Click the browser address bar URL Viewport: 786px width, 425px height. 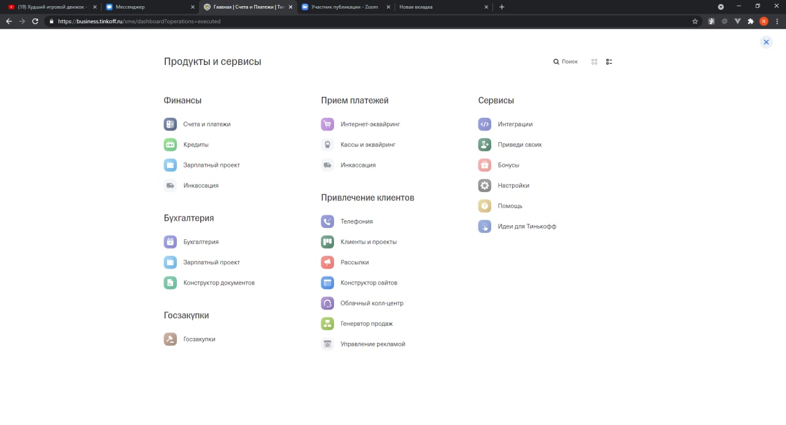tap(139, 21)
